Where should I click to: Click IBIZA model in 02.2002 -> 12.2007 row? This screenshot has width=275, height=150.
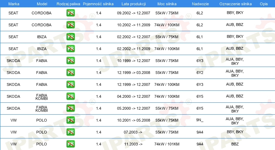coord(41,37)
